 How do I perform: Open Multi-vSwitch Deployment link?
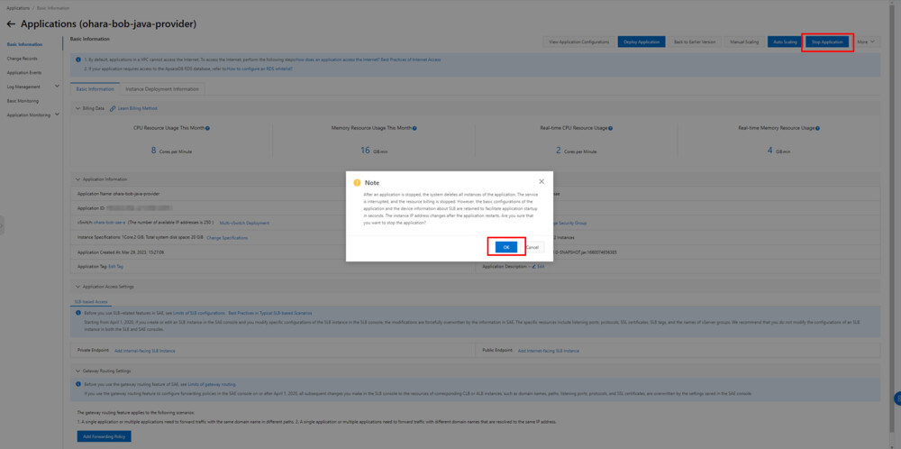point(244,223)
